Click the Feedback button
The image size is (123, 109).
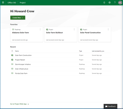coord(110,106)
